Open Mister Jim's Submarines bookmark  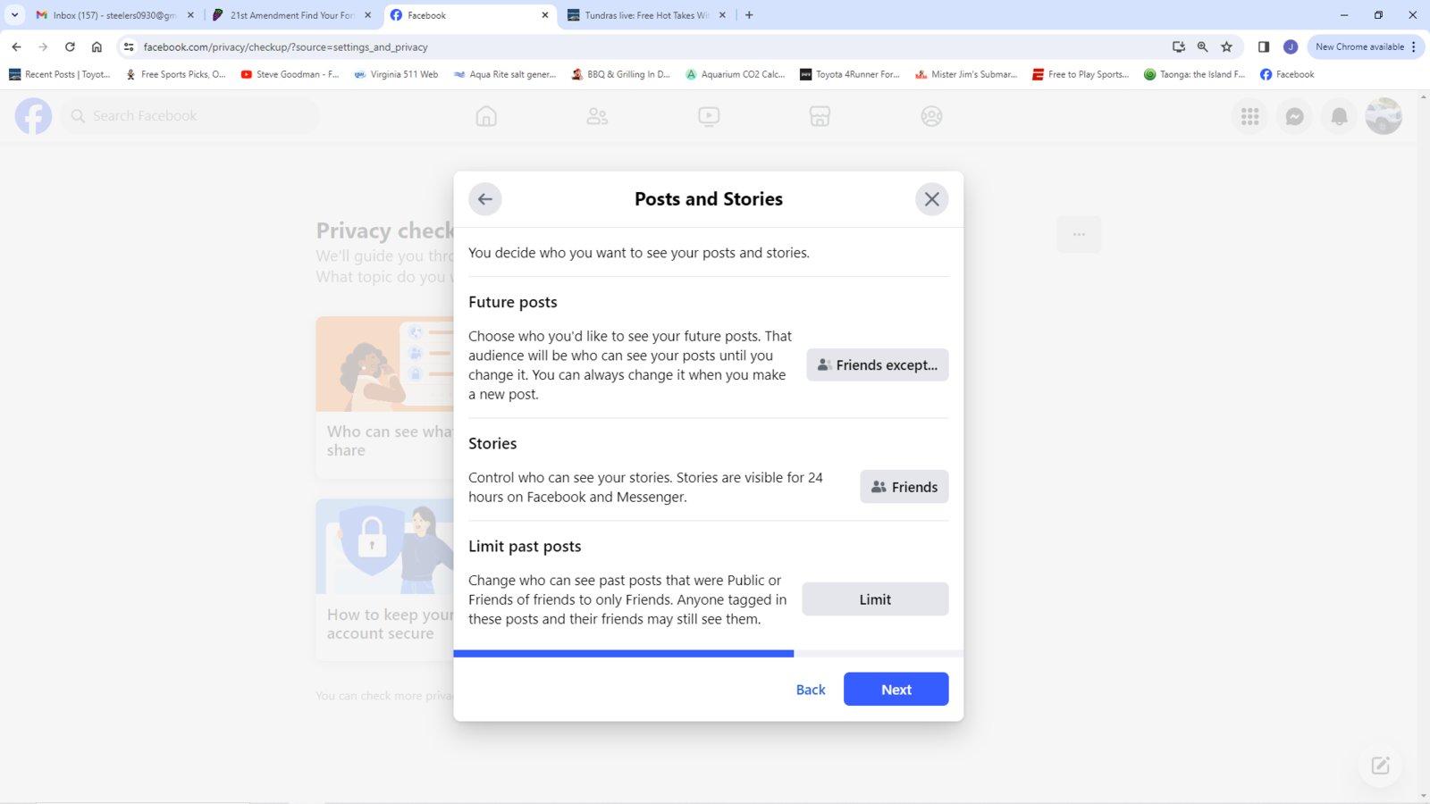(x=966, y=74)
